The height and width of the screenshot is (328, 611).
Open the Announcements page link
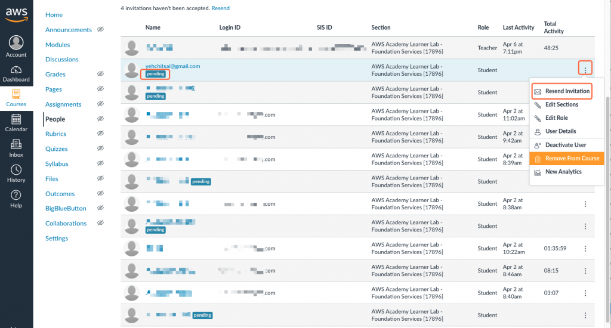68,30
